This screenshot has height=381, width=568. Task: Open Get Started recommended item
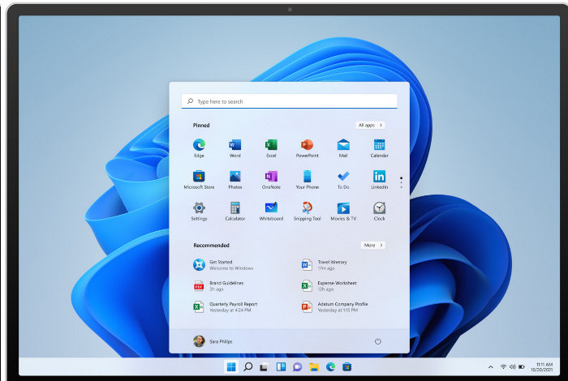pos(223,265)
